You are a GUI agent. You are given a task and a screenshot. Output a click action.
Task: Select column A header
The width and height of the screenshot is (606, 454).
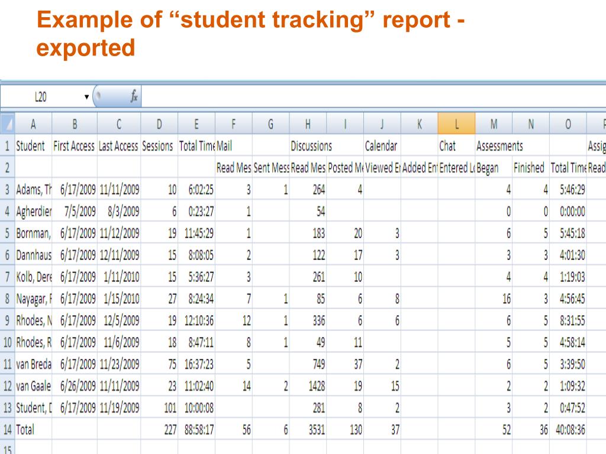[33, 124]
